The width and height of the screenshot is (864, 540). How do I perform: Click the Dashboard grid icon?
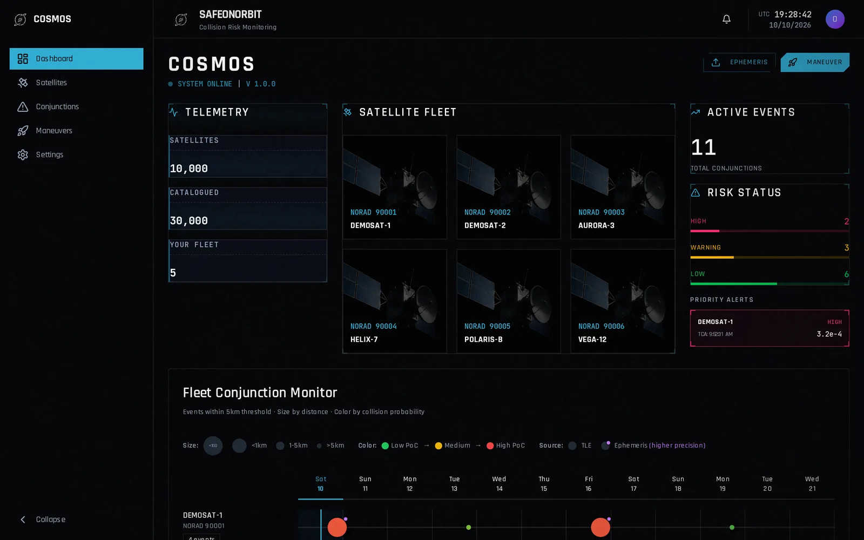pos(23,59)
